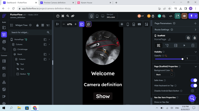Click the Background Color black swatch
The image size is (199, 111).
point(172,75)
